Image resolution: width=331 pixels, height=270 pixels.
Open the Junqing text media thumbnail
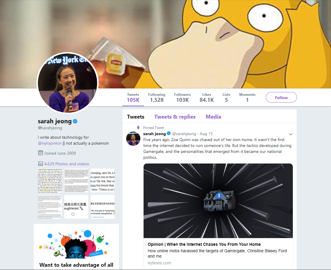click(103, 181)
